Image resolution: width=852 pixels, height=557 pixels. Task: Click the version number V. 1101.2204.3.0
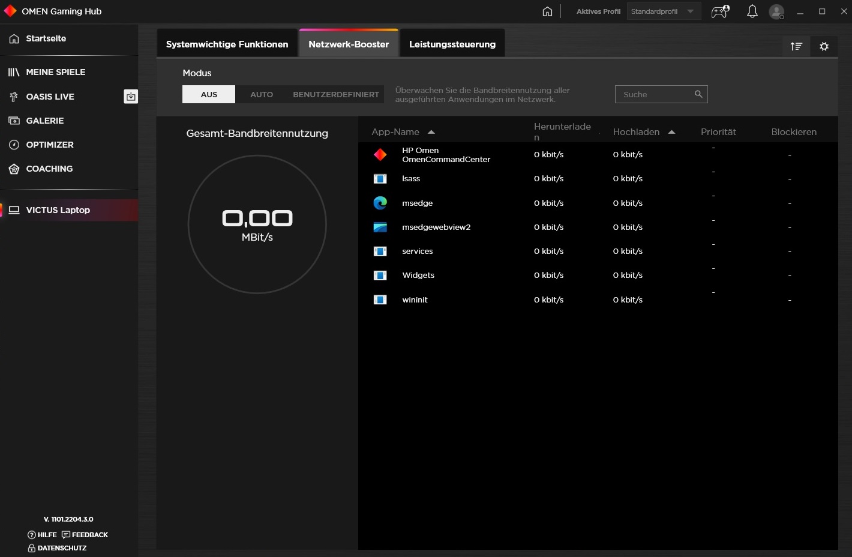tap(68, 519)
